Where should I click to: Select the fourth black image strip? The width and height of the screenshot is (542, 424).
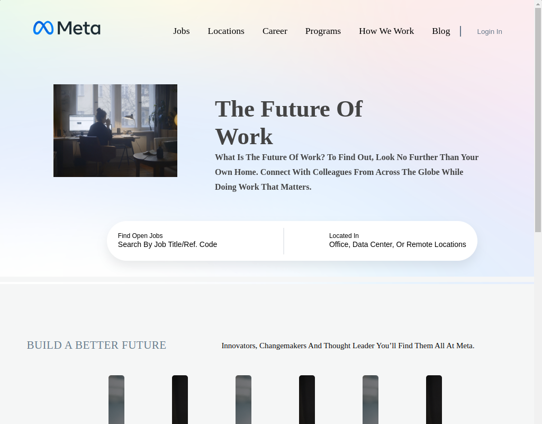pos(307,400)
